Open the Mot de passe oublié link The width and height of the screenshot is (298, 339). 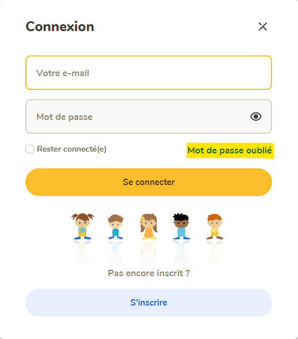point(229,150)
